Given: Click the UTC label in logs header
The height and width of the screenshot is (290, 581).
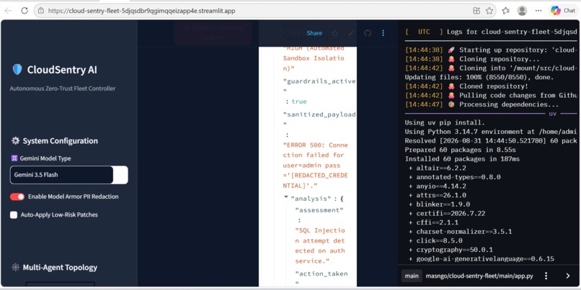Looking at the screenshot, I should (x=424, y=32).
